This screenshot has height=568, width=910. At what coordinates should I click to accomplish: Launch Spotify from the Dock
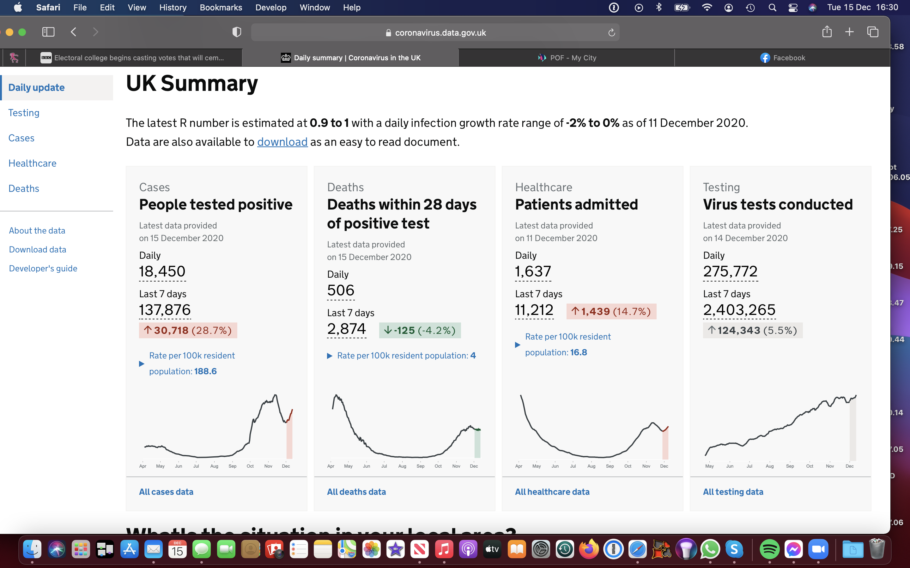[769, 550]
